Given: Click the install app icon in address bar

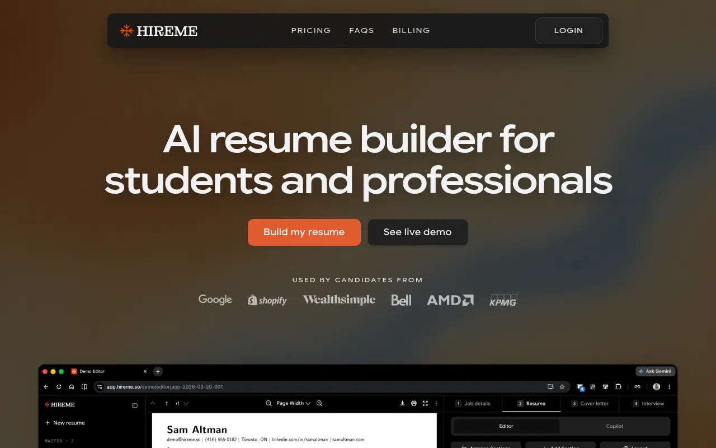Looking at the screenshot, I should pyautogui.click(x=550, y=386).
